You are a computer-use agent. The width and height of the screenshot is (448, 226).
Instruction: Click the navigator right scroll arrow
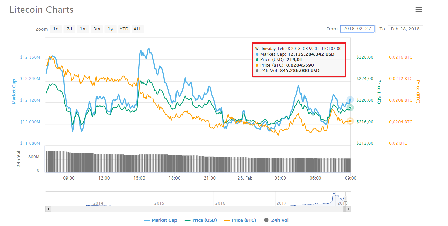348,209
